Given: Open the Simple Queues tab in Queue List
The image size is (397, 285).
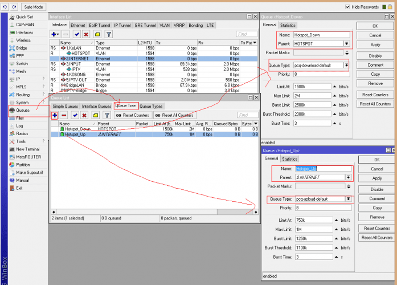Looking at the screenshot, I should [x=65, y=107].
